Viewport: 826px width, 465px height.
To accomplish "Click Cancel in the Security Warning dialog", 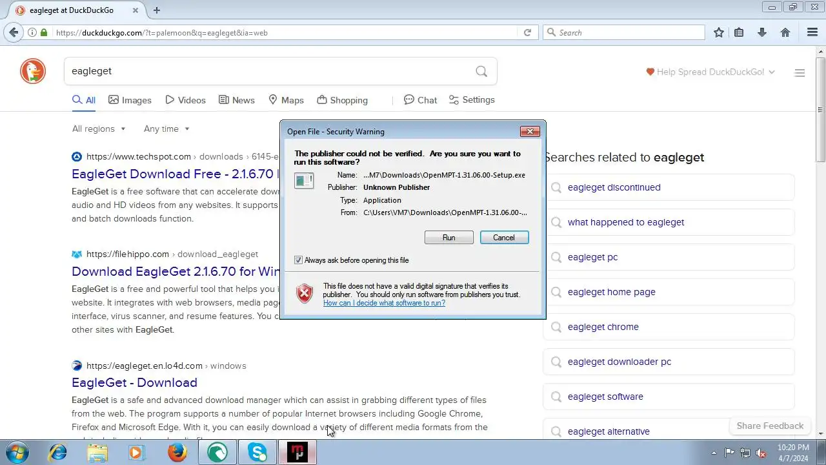I will (504, 238).
